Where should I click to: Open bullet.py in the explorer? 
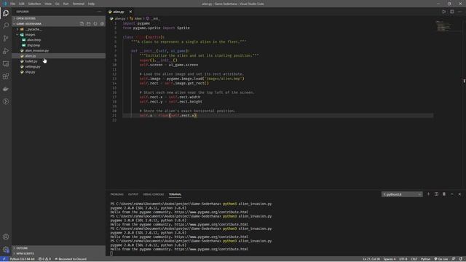(x=31, y=61)
